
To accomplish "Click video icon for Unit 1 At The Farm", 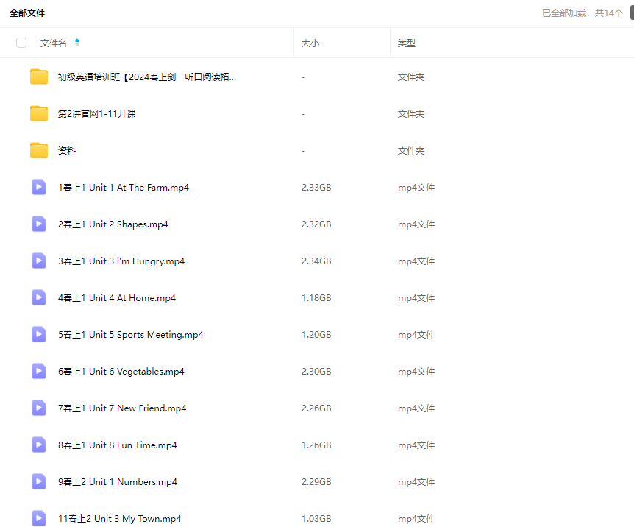I will click(x=39, y=188).
